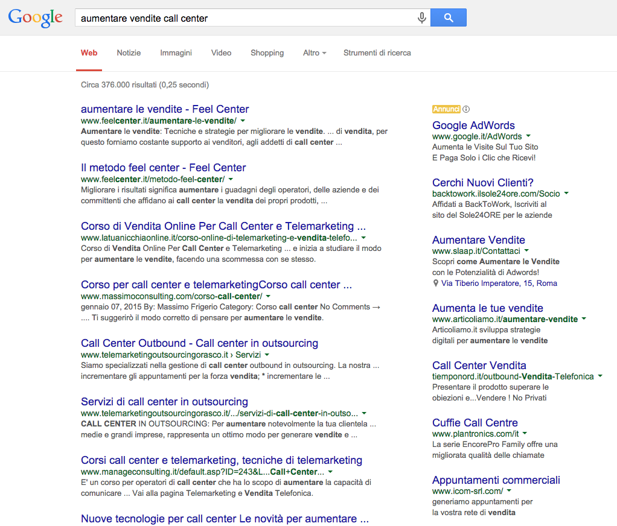Image resolution: width=617 pixels, height=526 pixels.
Task: Click 'Aumenta le Visite Sul Tuo Sito' ad text
Action: coord(485,147)
